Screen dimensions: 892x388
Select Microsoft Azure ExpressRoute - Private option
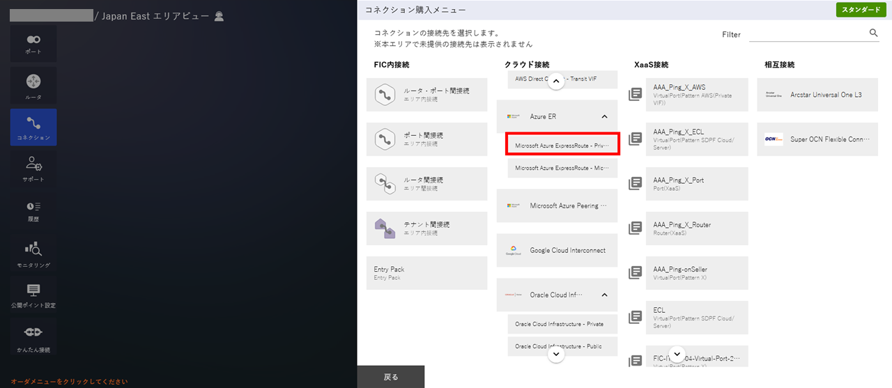562,146
